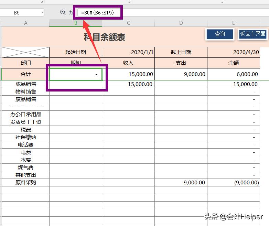
Task: Click the 支出 header cell
Action: tap(181, 63)
